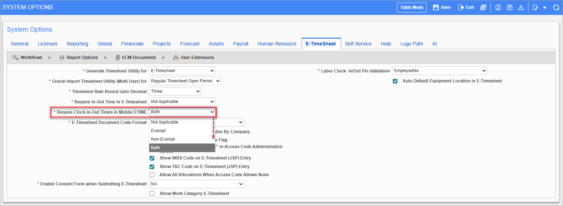Click the Workflows gear icon
This screenshot has width=563, height=206.
(16, 58)
